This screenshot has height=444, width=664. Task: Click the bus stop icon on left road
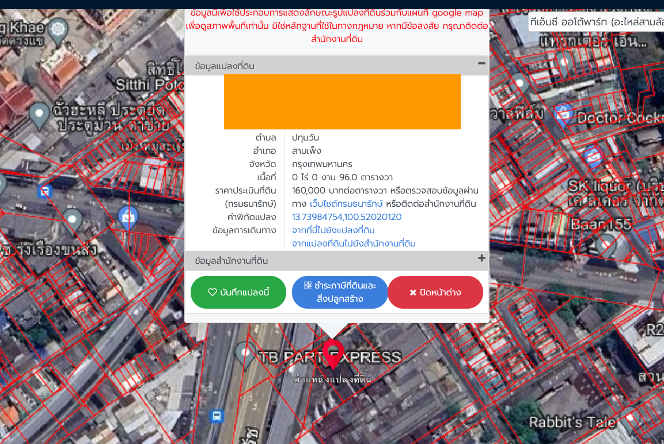pyautogui.click(x=45, y=191)
